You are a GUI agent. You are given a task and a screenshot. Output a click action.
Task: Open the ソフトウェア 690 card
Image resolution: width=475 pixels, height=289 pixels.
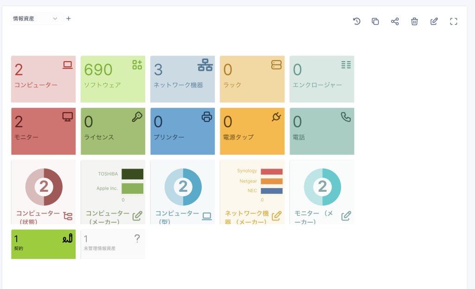point(113,79)
